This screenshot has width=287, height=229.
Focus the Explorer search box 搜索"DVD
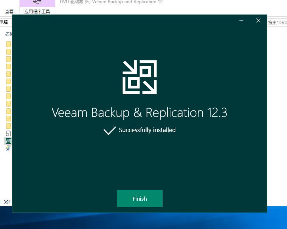(277, 23)
